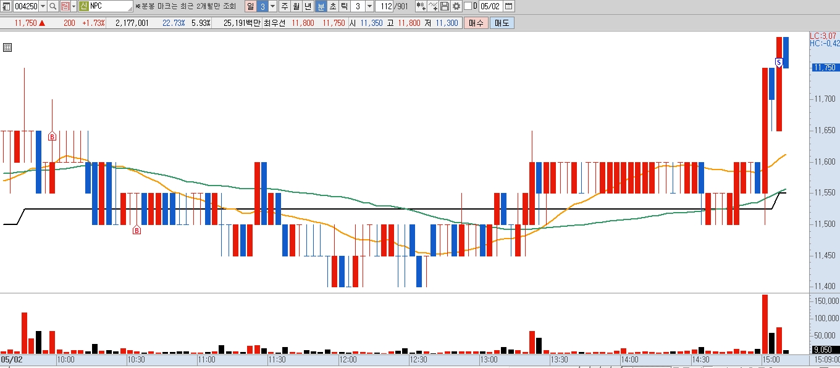The height and width of the screenshot is (368, 840).
Task: Click the S sell marker on chart
Action: coord(779,62)
